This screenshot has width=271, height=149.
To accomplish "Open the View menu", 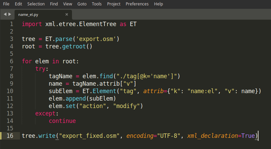I will pos(68,4).
